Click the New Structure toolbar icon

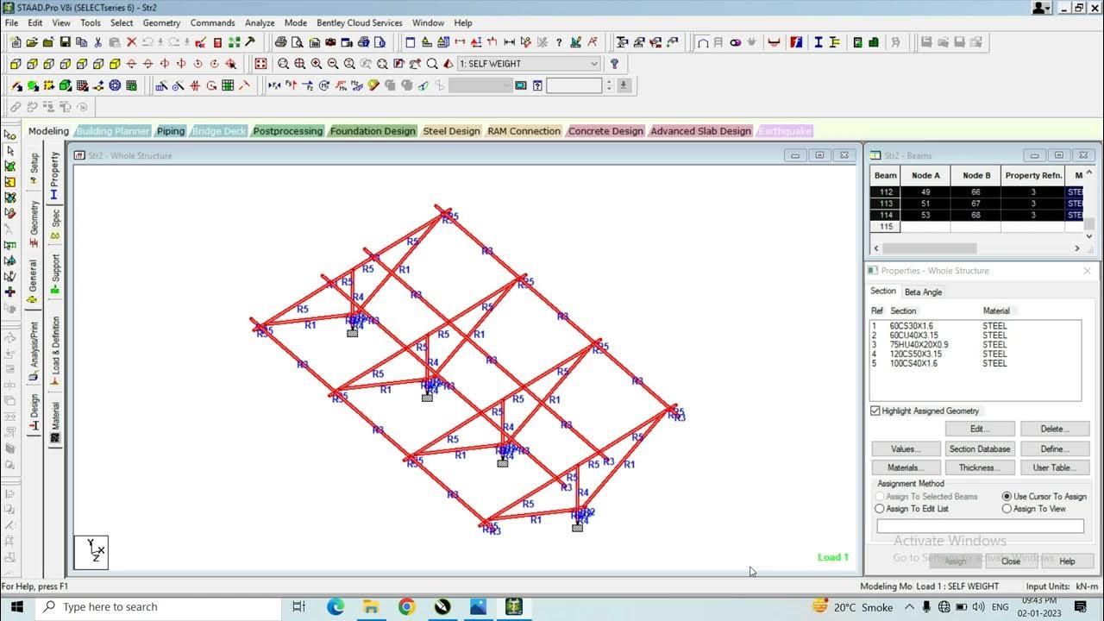pyautogui.click(x=16, y=41)
